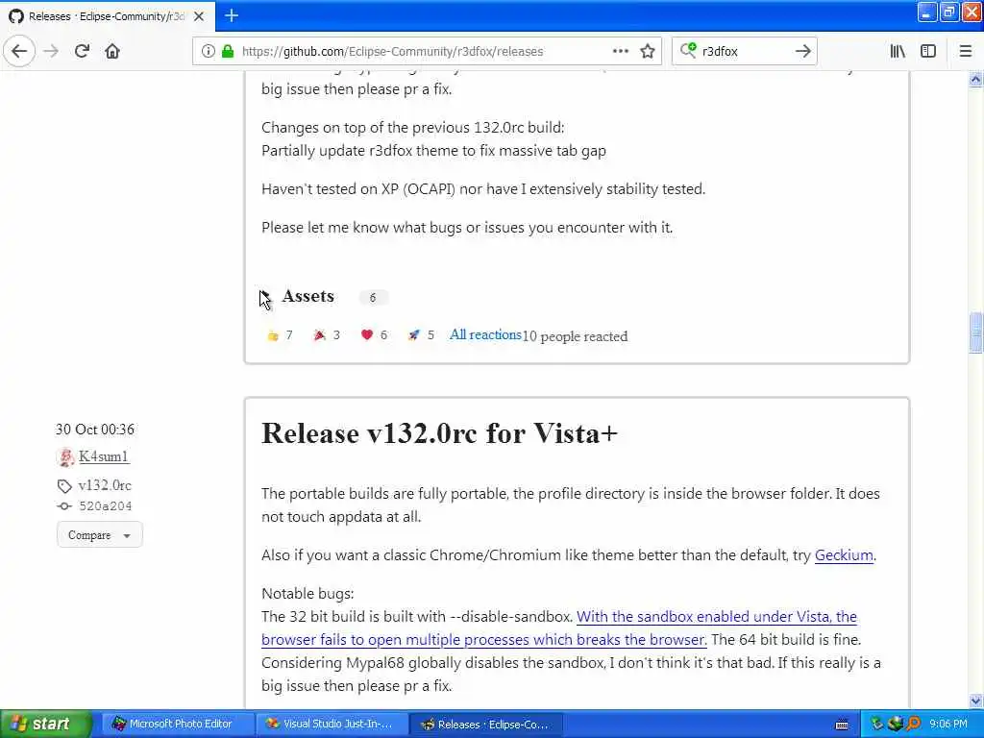Image resolution: width=984 pixels, height=738 pixels.
Task: Bookmark this page with the star
Action: click(x=648, y=52)
